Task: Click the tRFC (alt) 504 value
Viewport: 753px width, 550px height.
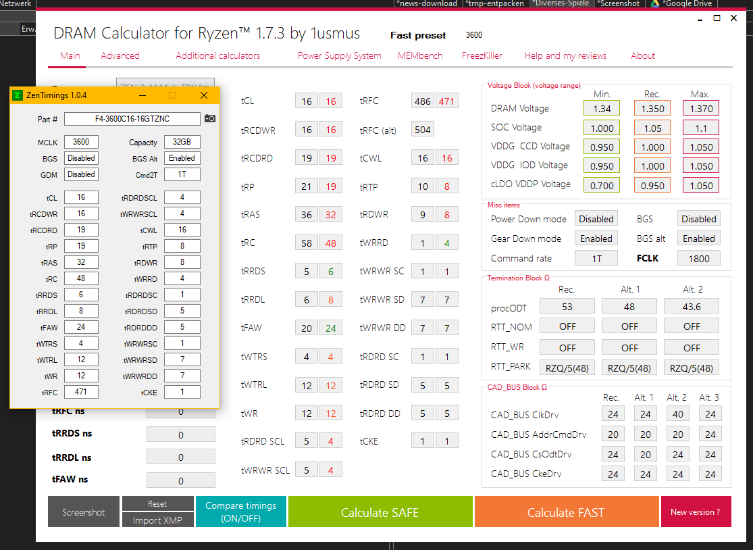Action: [423, 130]
